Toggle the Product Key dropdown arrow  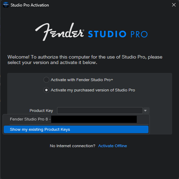click(146, 111)
